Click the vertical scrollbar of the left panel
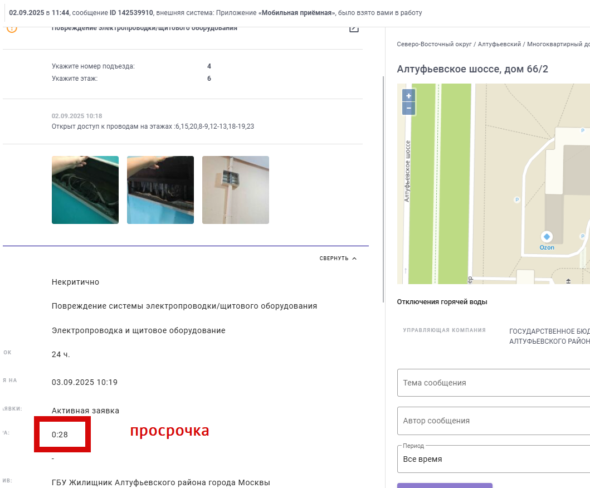This screenshot has height=488, width=590. click(x=383, y=189)
